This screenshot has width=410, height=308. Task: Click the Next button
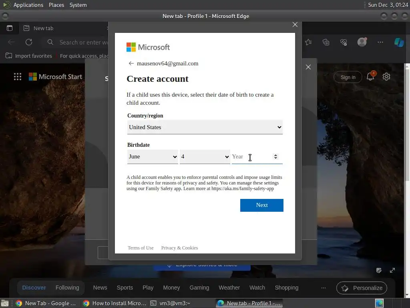tap(262, 205)
